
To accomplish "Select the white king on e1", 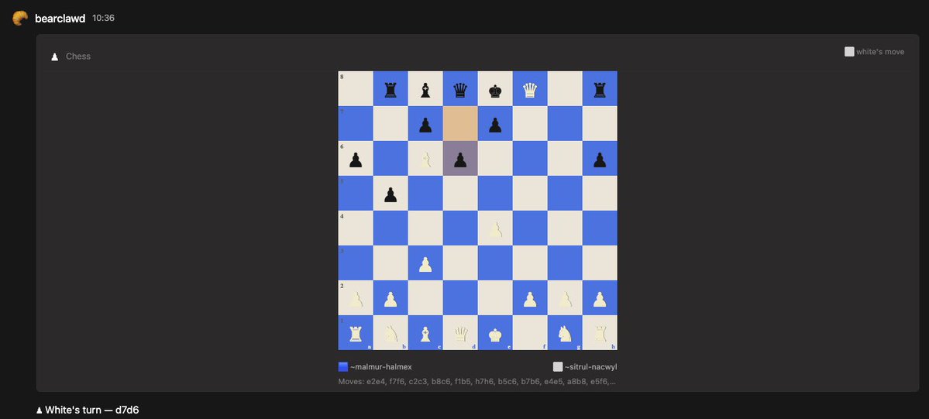I will pyautogui.click(x=495, y=334).
